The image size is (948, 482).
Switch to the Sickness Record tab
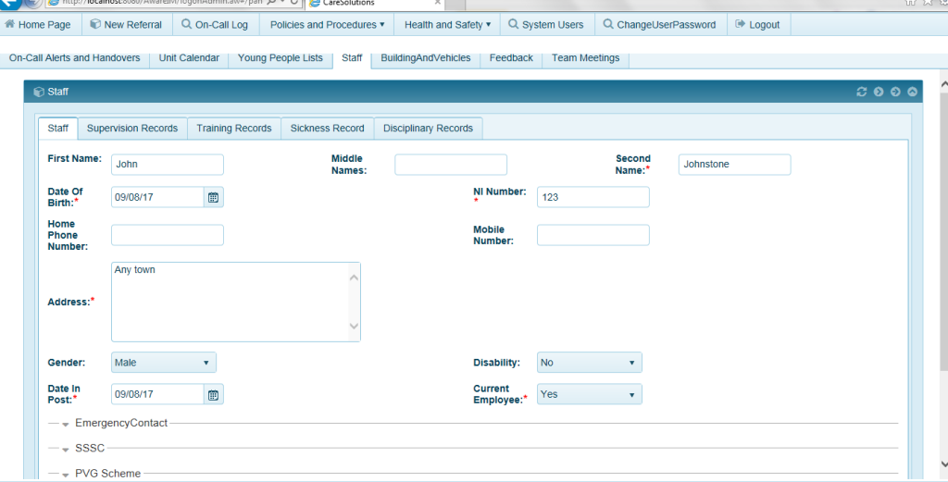(x=327, y=129)
